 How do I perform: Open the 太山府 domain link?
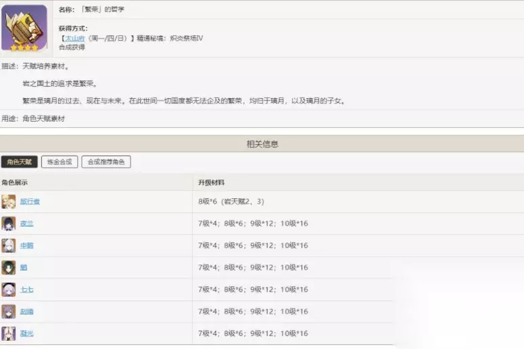click(75, 39)
